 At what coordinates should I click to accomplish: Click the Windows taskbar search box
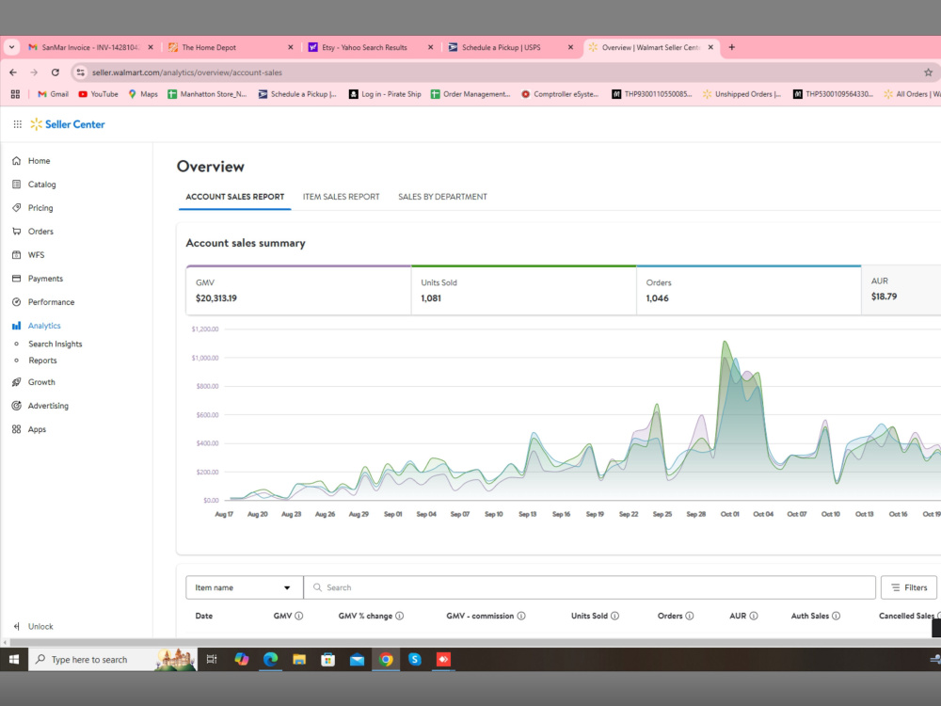[x=113, y=659]
